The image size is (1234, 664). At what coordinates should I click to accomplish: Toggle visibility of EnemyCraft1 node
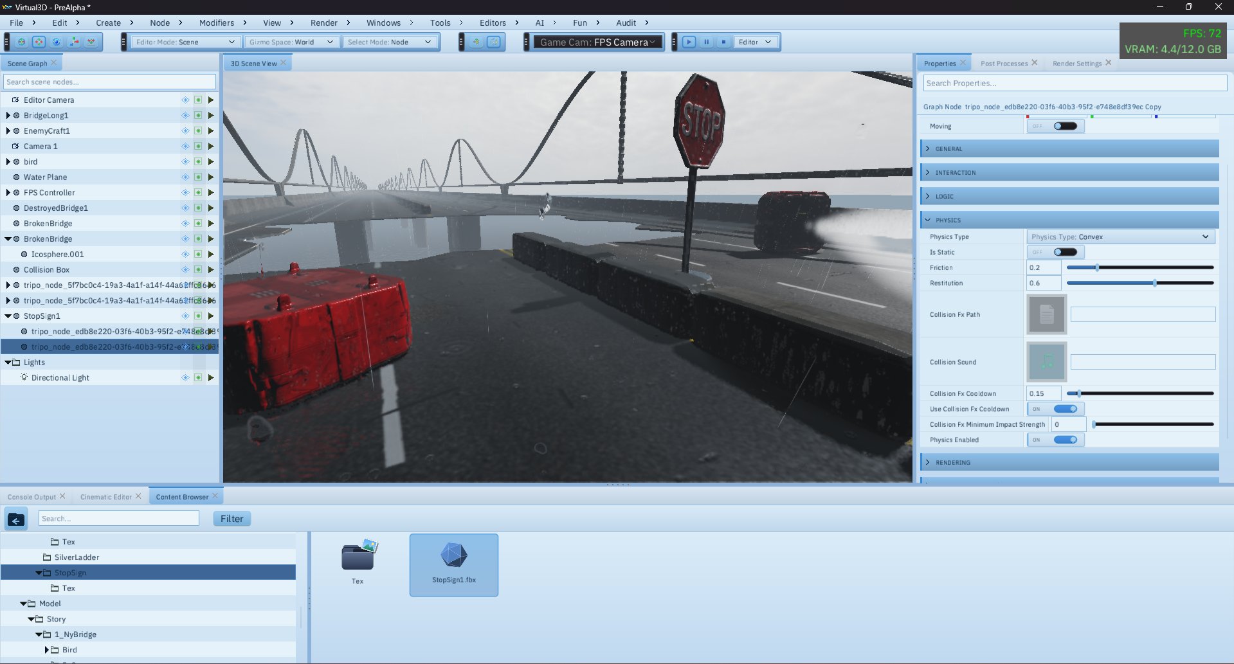(x=185, y=130)
